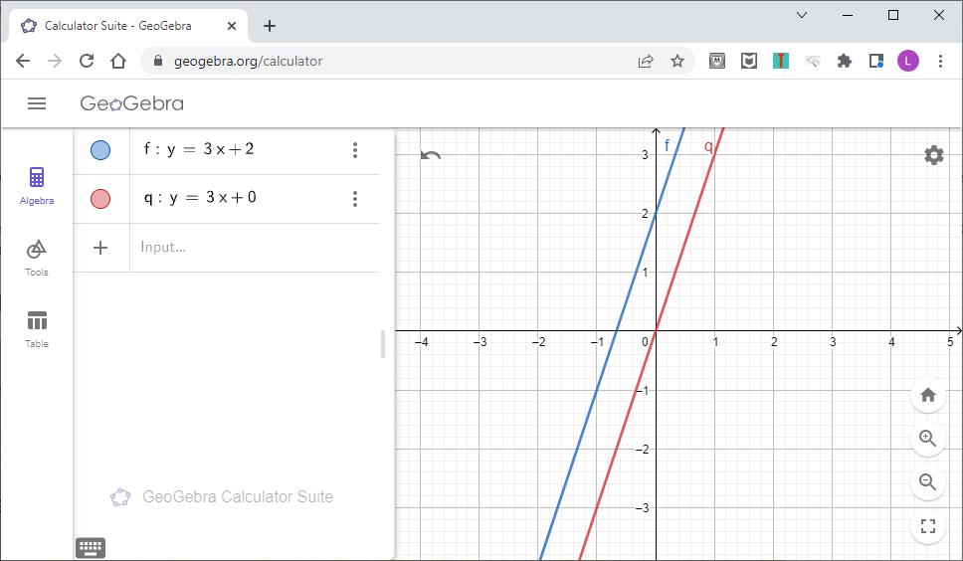This screenshot has width=963, height=561.
Task: Click the undo arrow in graph view
Action: click(430, 155)
